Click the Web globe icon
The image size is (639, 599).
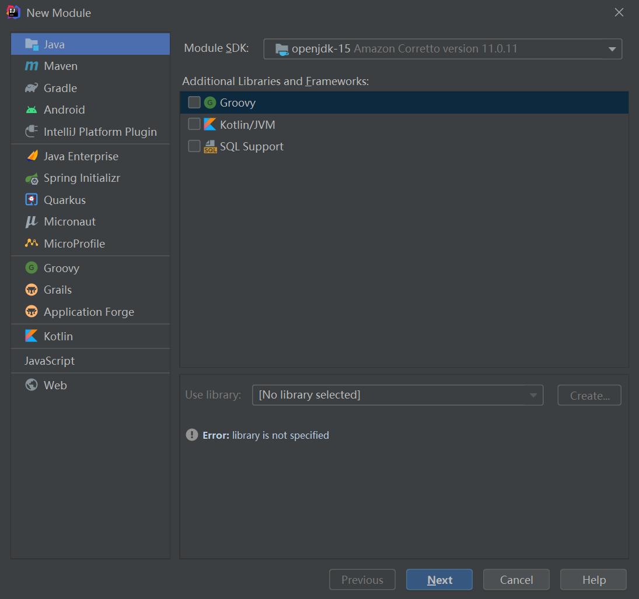[32, 385]
